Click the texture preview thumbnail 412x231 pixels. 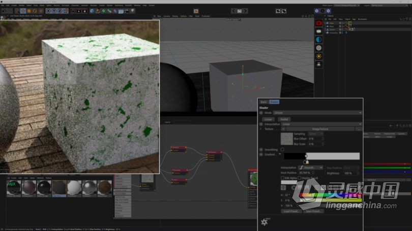287,139
